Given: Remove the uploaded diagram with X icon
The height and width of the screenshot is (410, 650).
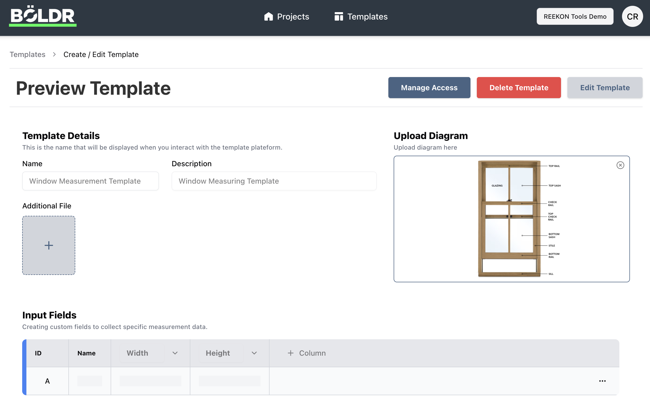Looking at the screenshot, I should tap(620, 165).
